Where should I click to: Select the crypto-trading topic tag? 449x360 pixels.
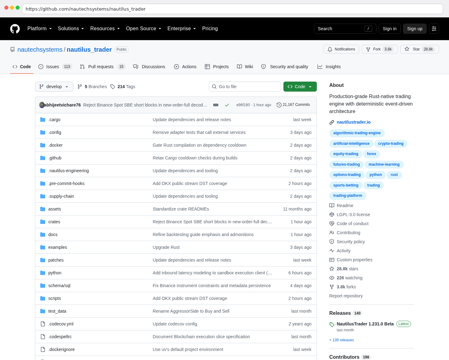pos(391,144)
